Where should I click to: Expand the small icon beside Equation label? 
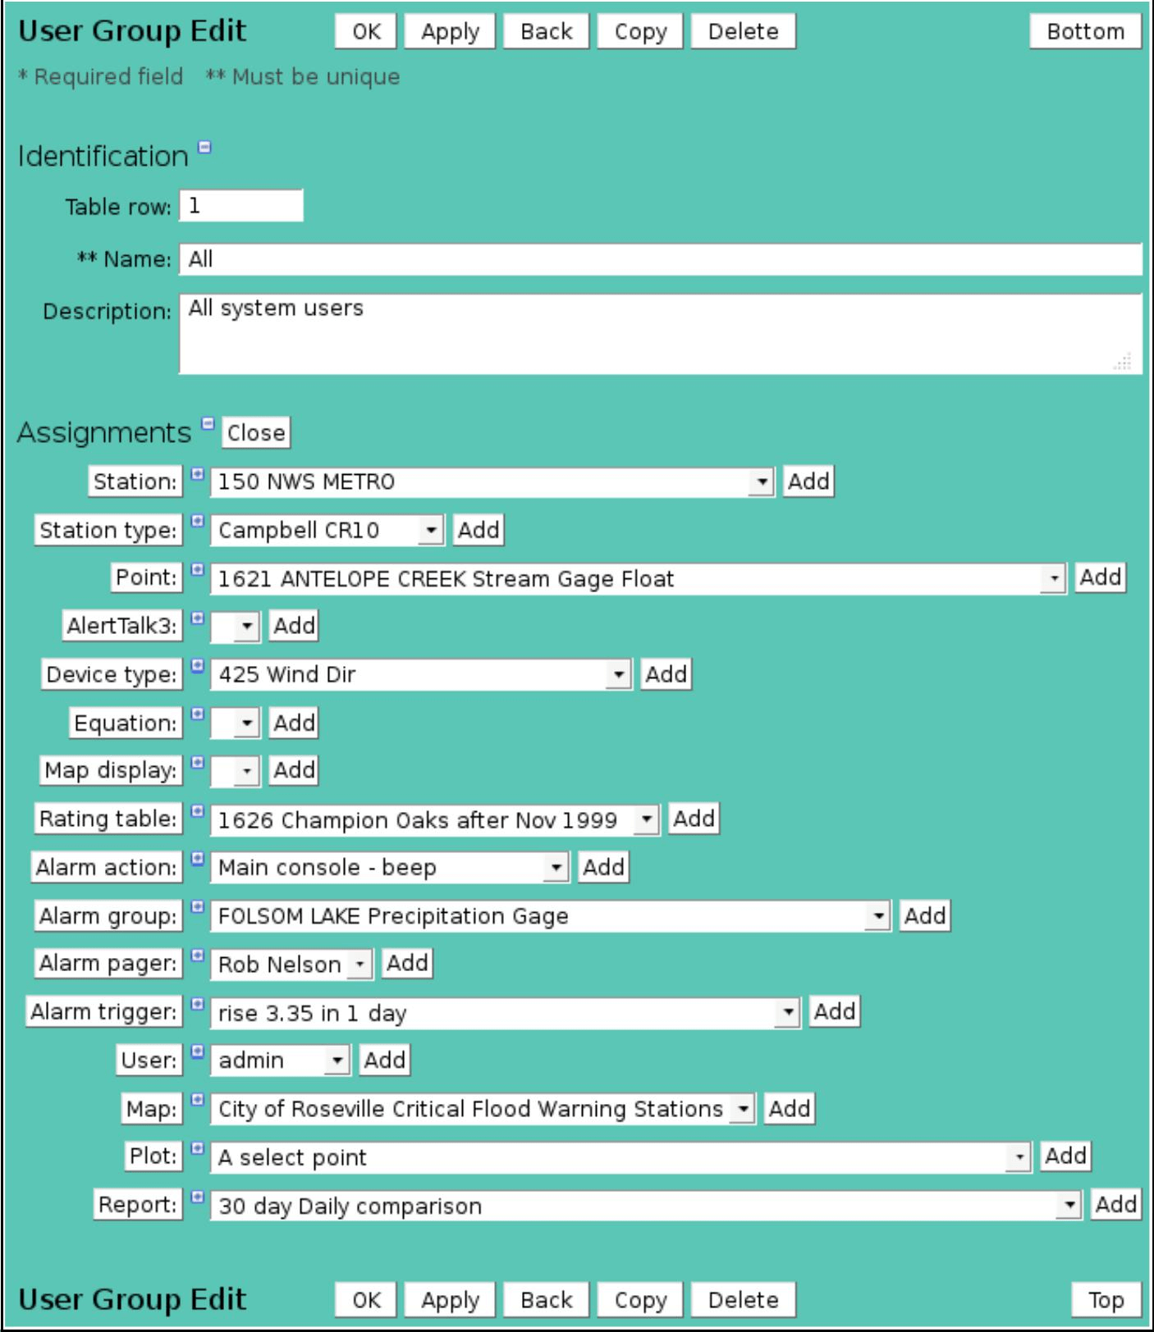click(197, 714)
